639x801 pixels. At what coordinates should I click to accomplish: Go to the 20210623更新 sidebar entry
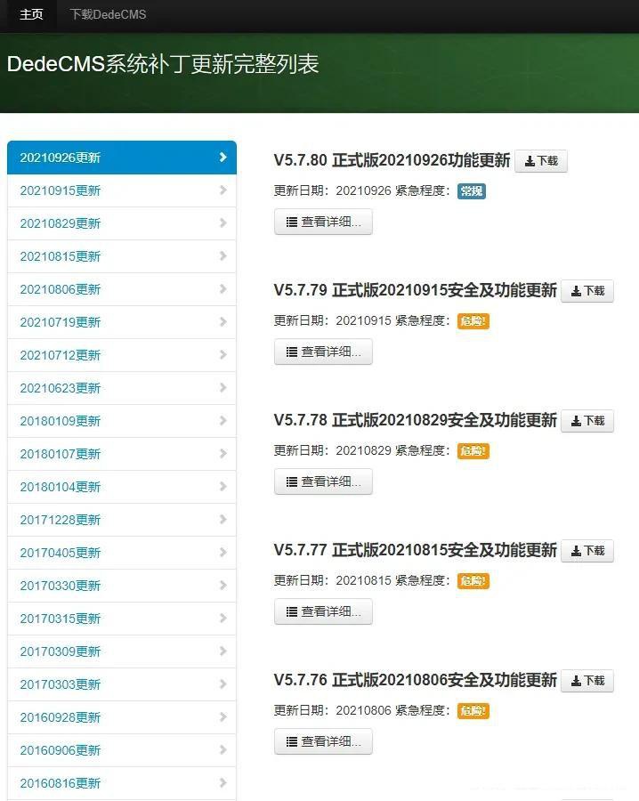pyautogui.click(x=122, y=388)
